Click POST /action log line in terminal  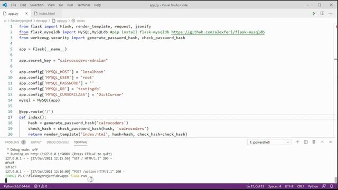click(x=65, y=172)
